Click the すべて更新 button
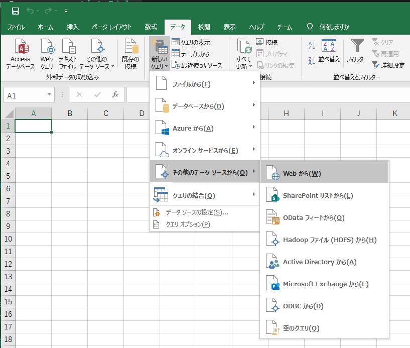The height and width of the screenshot is (348, 410). tap(243, 54)
